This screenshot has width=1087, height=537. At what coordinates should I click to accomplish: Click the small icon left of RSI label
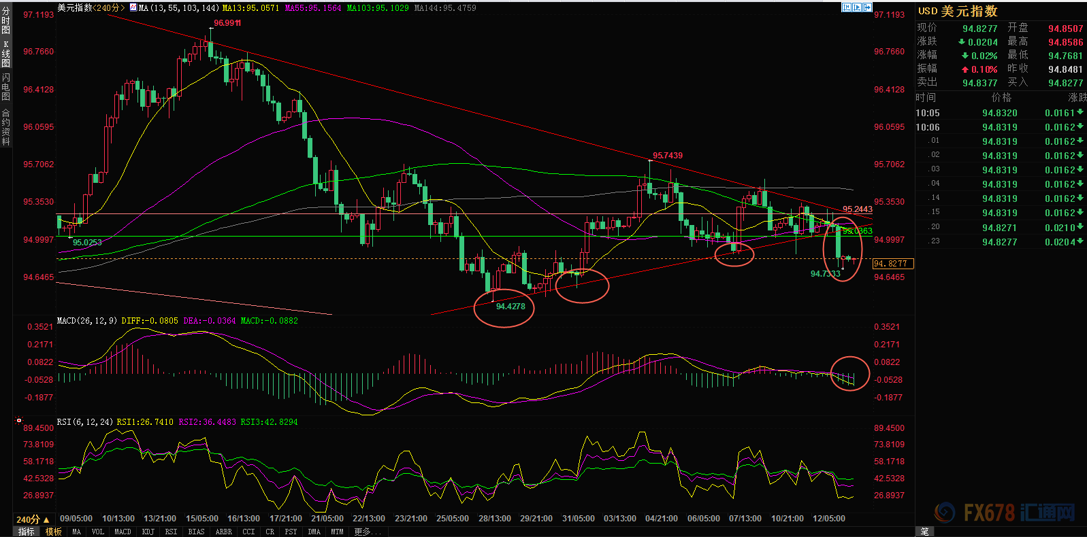click(19, 421)
